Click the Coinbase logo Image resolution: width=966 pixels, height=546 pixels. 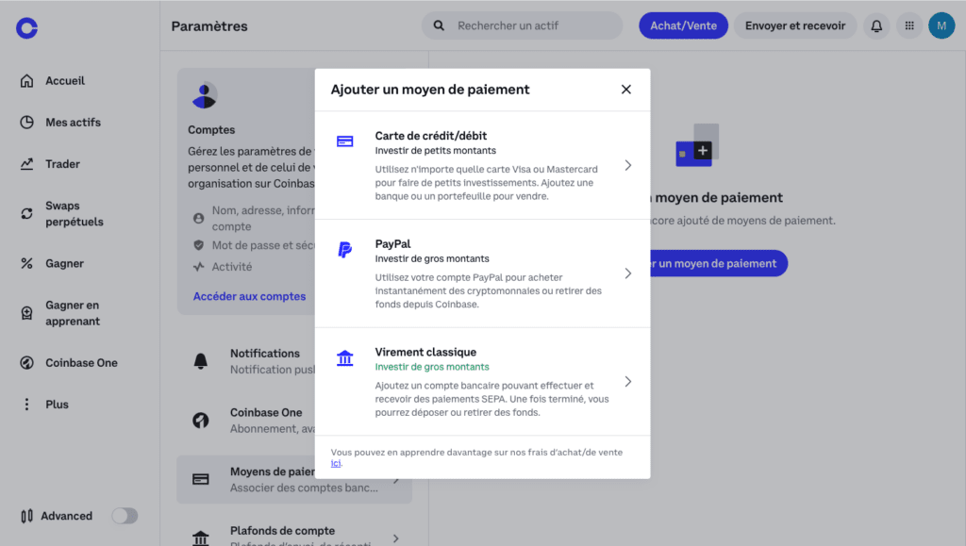(x=25, y=27)
